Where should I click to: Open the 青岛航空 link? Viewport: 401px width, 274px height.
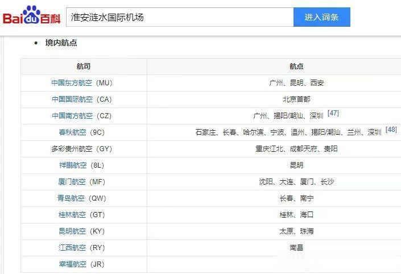(x=71, y=198)
